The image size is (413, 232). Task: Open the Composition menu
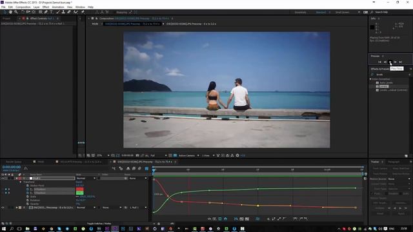tap(23, 7)
